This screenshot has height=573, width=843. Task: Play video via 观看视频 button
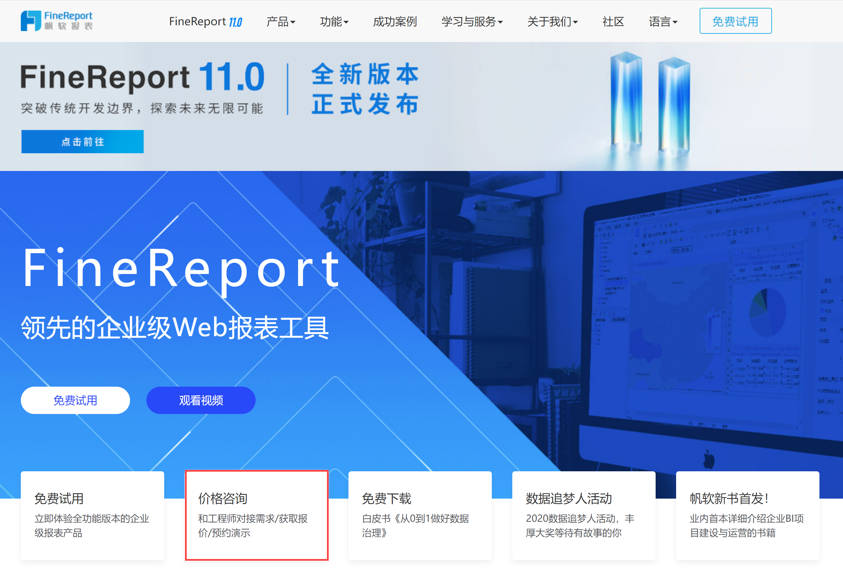click(x=201, y=400)
